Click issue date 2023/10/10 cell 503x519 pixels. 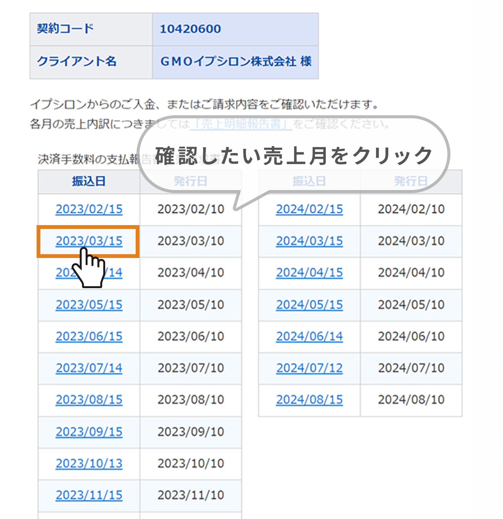click(x=191, y=463)
